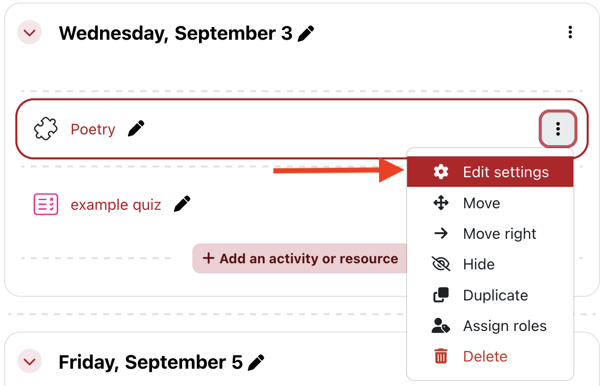
Task: Select the Duplicate copy icon in the menu
Action: pyautogui.click(x=442, y=295)
